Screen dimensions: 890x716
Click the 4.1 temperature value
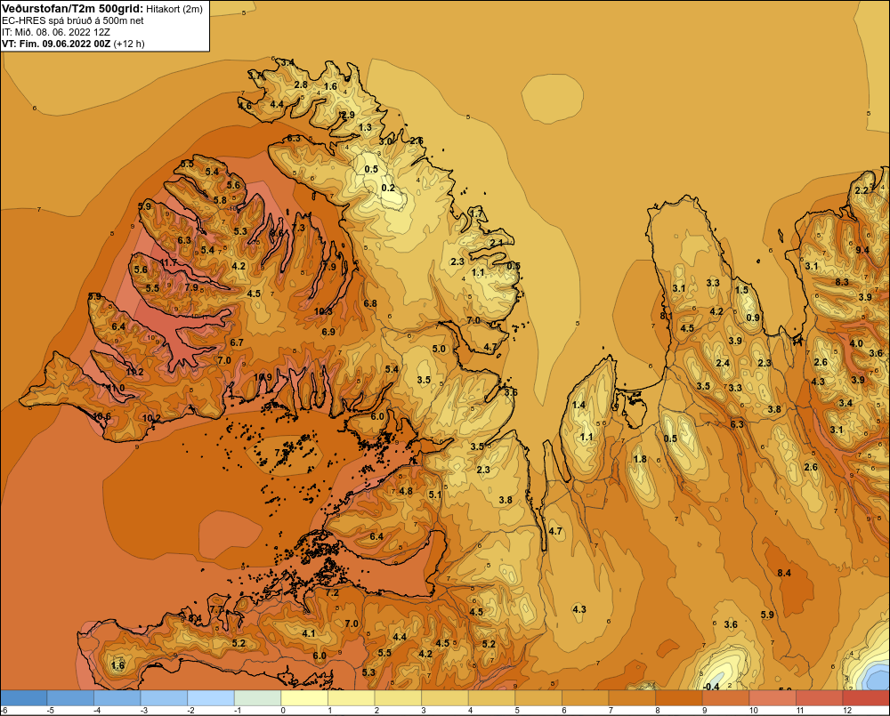click(308, 634)
